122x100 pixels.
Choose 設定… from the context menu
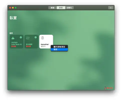pyautogui.click(x=59, y=49)
